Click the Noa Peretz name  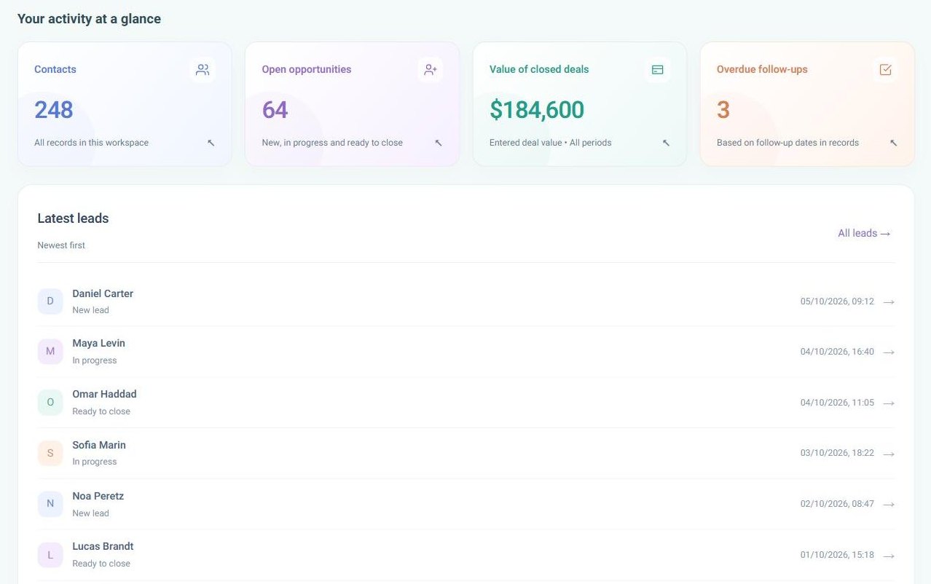click(x=98, y=496)
